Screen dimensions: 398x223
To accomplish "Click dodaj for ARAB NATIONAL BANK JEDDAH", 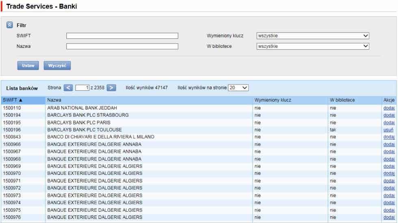I will [389, 108].
